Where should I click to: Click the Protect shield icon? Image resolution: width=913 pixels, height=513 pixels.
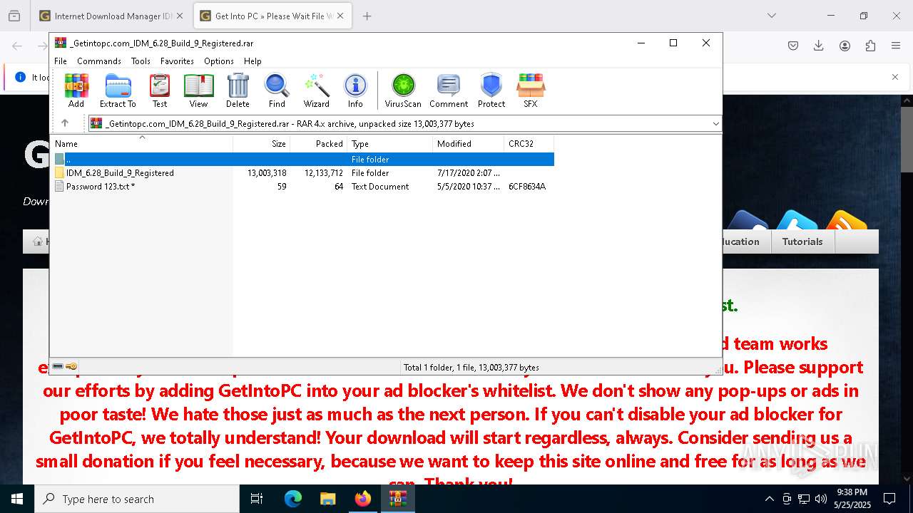click(491, 90)
